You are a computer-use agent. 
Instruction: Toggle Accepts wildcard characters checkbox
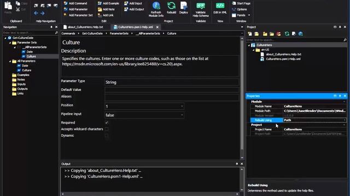pos(107,129)
